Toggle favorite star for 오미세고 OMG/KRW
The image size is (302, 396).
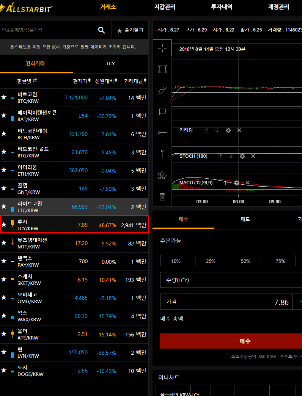[x=4, y=297]
